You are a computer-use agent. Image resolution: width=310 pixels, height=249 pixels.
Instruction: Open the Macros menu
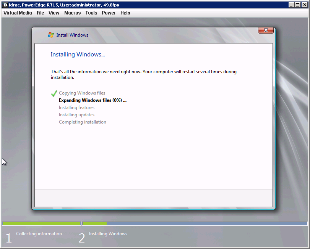[72, 13]
